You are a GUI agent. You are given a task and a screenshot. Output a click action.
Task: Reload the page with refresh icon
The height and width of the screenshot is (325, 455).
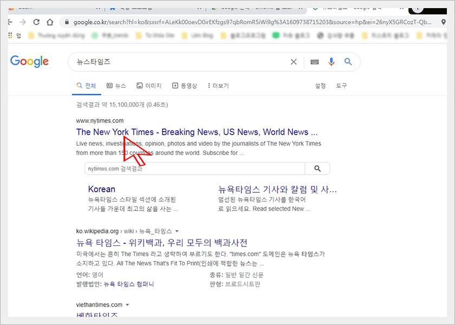tap(36, 22)
